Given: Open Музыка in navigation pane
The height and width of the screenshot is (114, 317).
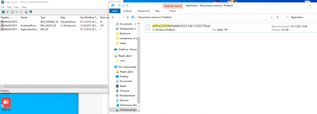Looking at the screenshot, I should pyautogui.click(x=124, y=100).
